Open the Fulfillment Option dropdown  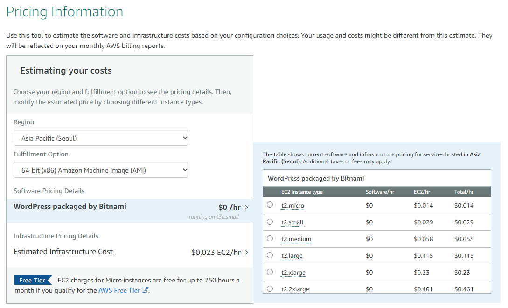101,170
